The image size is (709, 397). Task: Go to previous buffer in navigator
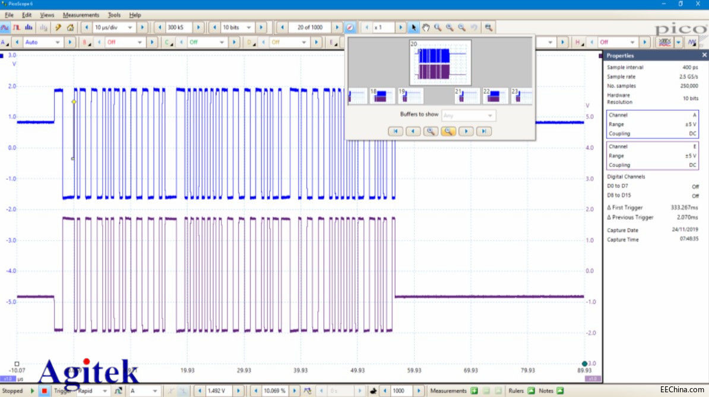[413, 132]
